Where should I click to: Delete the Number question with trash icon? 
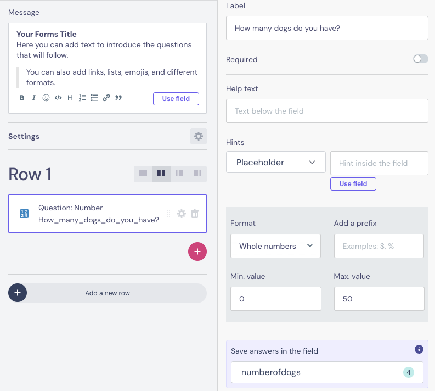point(195,214)
